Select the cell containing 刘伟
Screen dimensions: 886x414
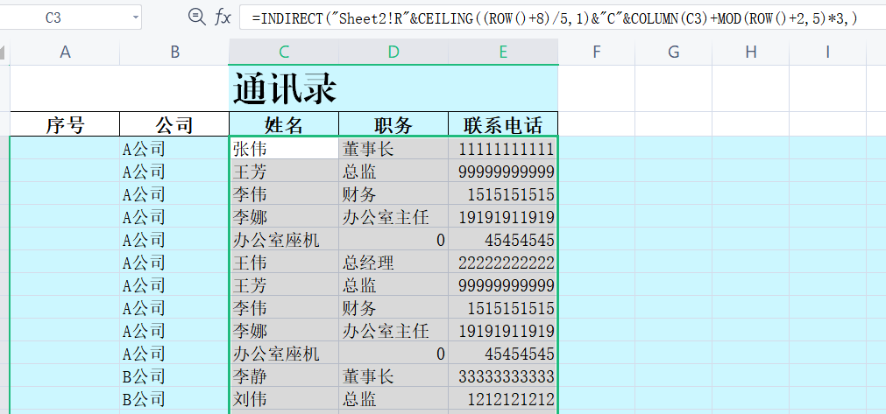click(x=284, y=399)
